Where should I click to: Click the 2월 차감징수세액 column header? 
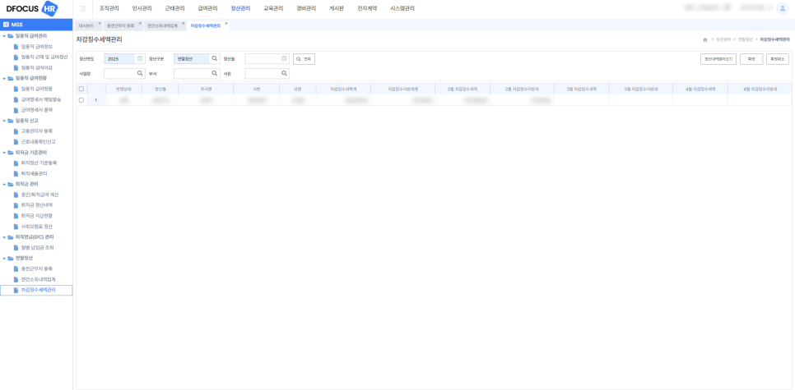click(463, 89)
